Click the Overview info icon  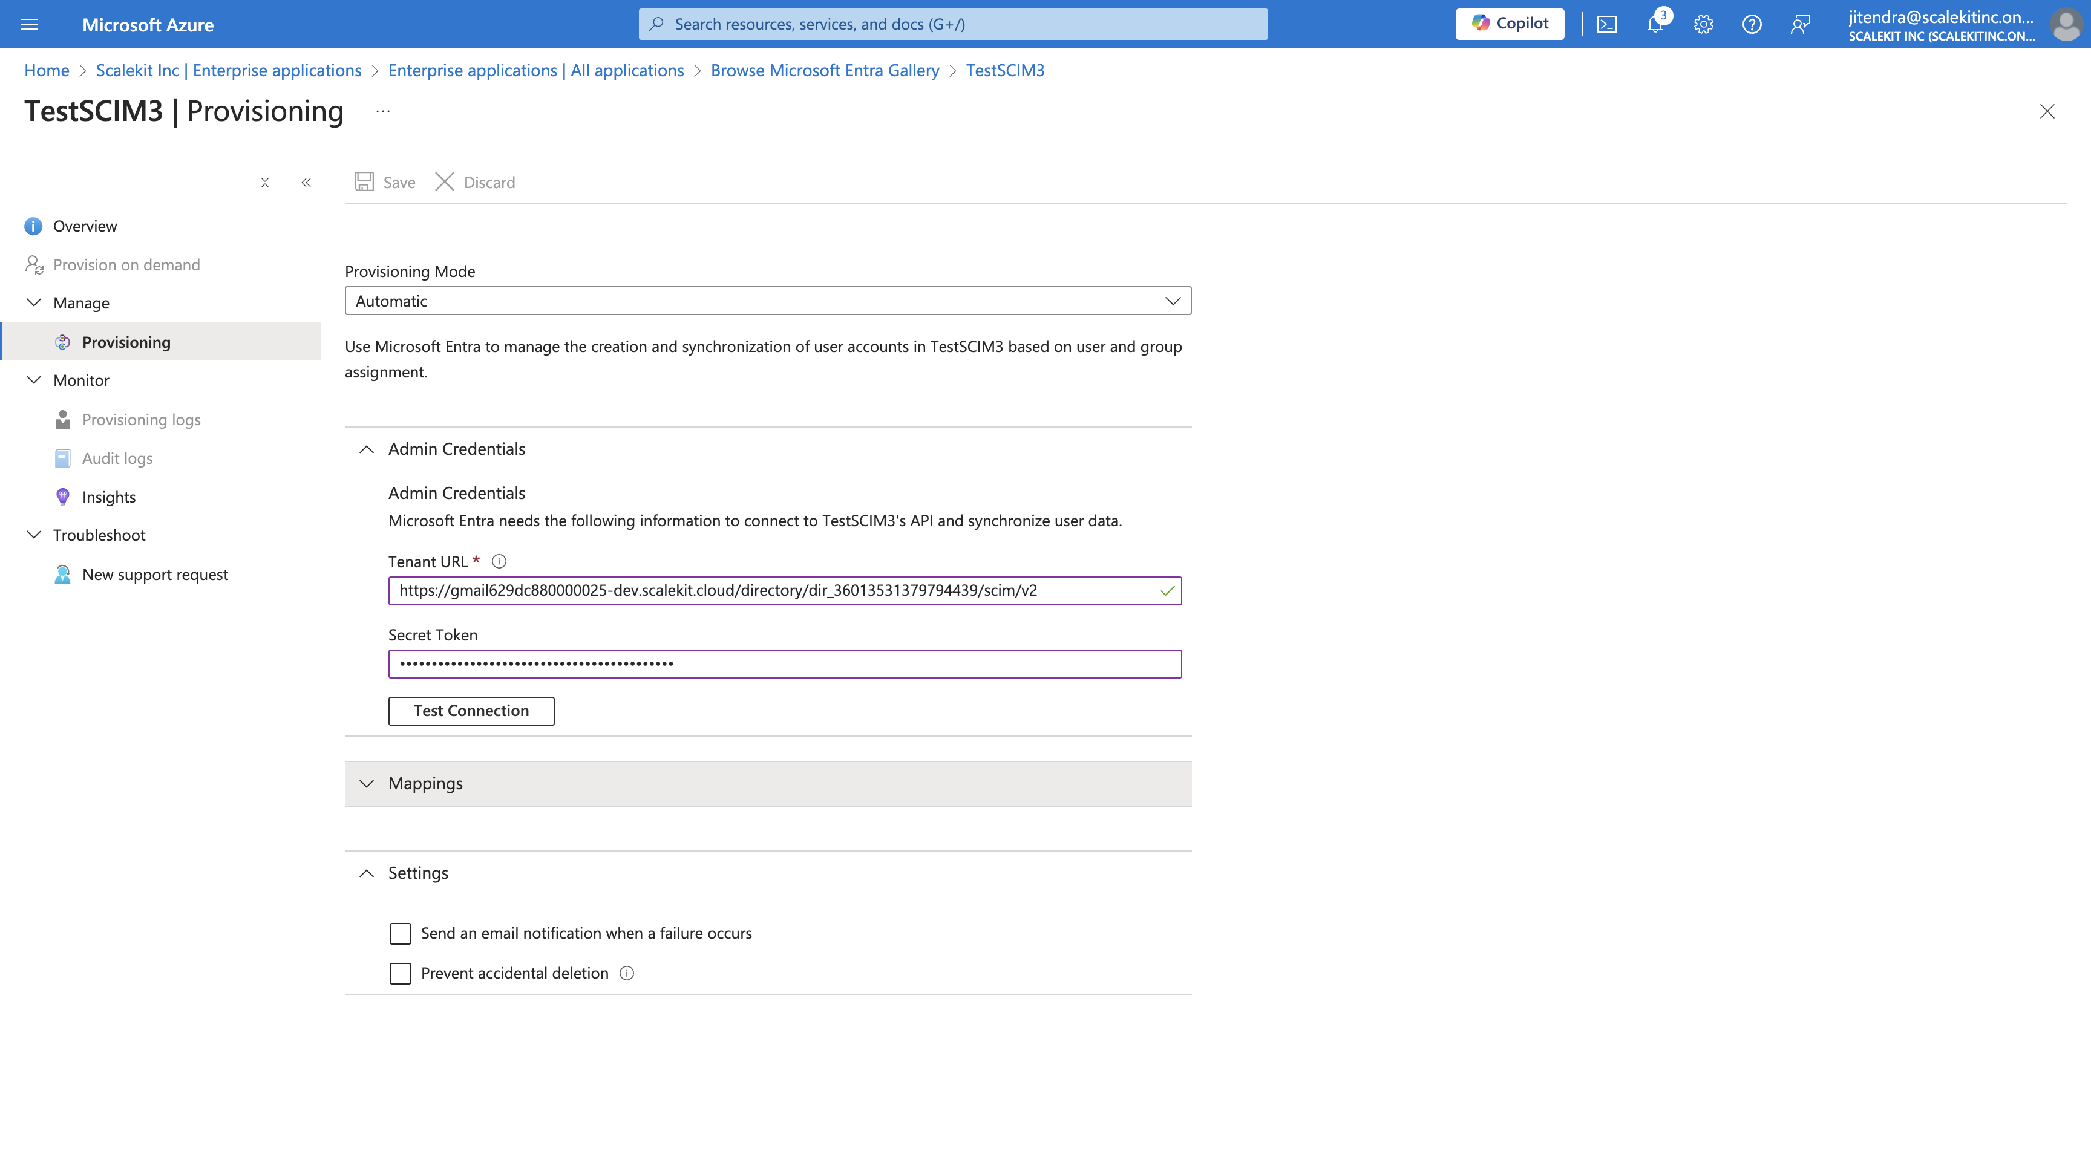33,226
